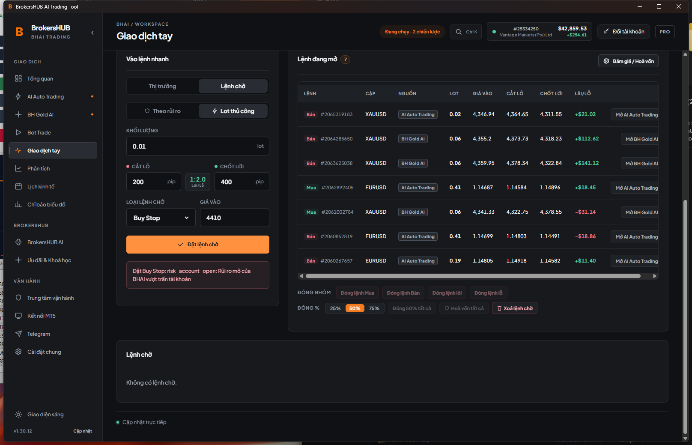This screenshot has height=445, width=692.
Task: Click the search magnifier icon
Action: (x=459, y=32)
